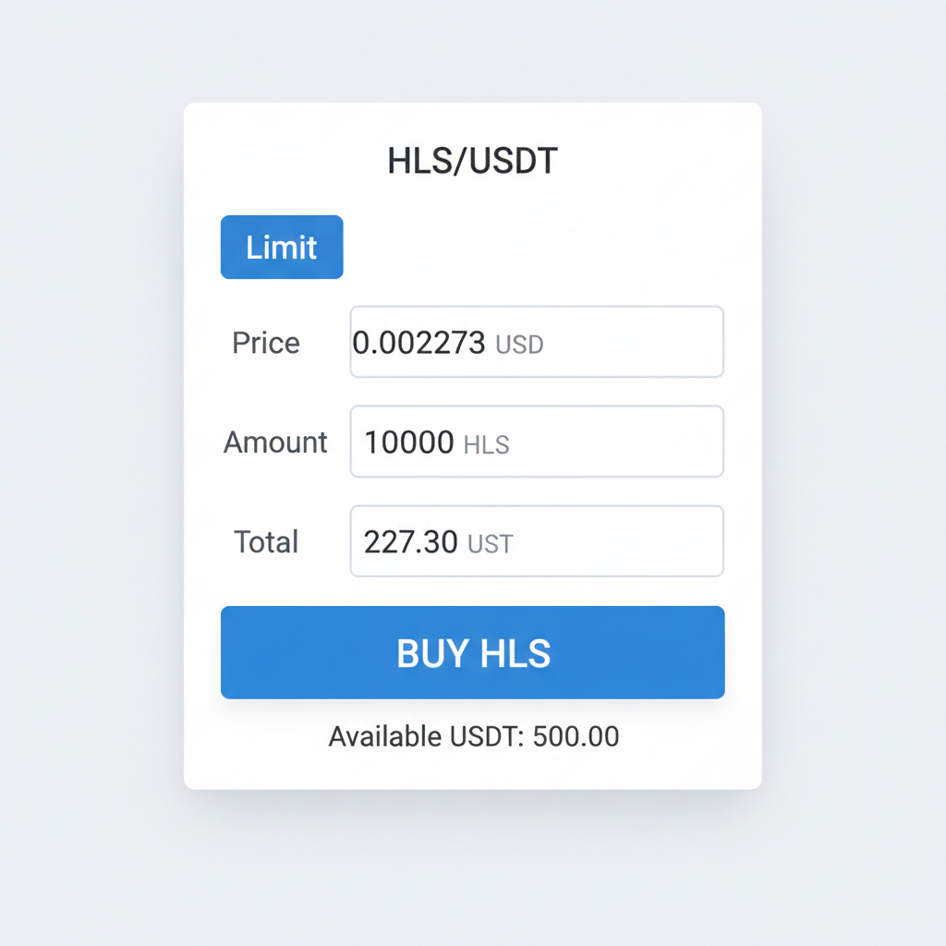Select the Limit order type

(x=281, y=247)
